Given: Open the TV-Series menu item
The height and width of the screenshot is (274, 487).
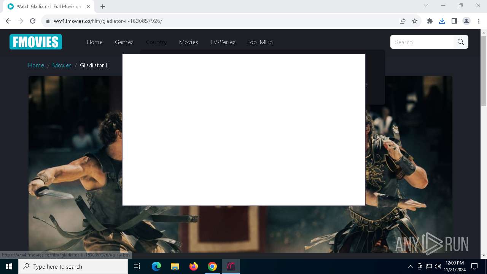Looking at the screenshot, I should [x=223, y=42].
